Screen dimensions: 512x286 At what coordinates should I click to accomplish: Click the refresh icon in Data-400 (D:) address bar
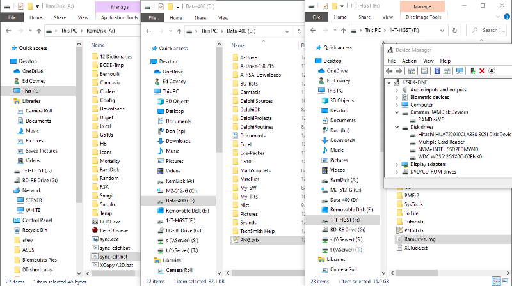click(300, 31)
